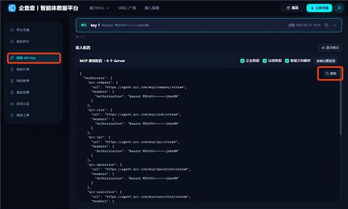This screenshot has width=348, height=209.
Task: Uncheck the 法律数据 checkbox
Action: coord(265,61)
